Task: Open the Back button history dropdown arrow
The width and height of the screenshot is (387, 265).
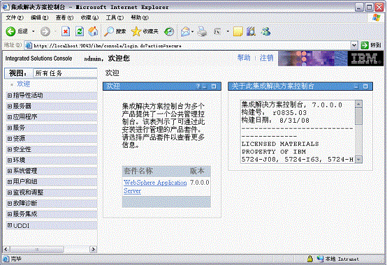Action: 33,31
